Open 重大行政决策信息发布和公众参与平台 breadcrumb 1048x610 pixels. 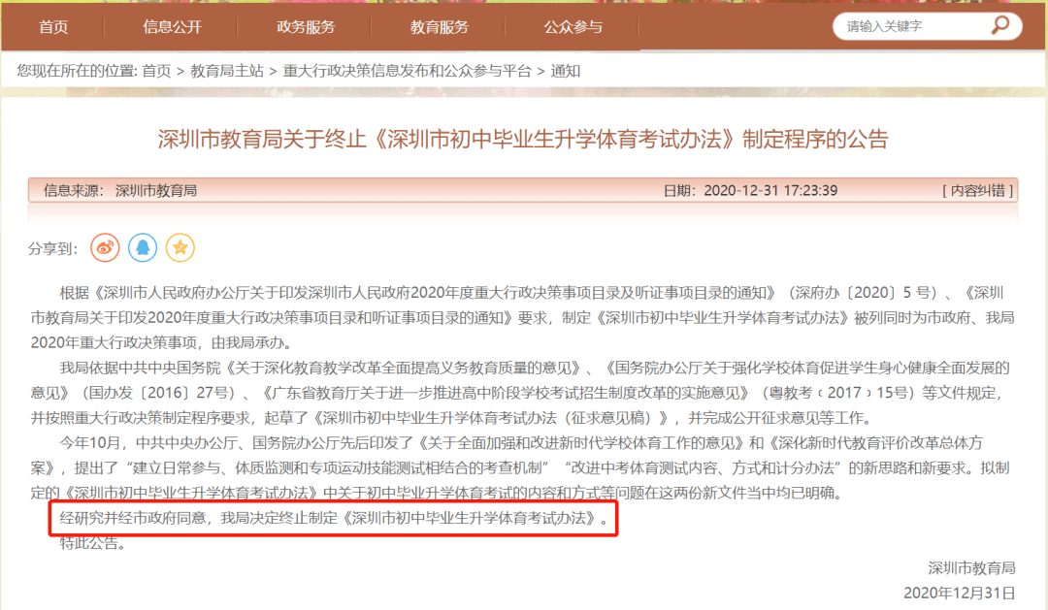[x=407, y=71]
